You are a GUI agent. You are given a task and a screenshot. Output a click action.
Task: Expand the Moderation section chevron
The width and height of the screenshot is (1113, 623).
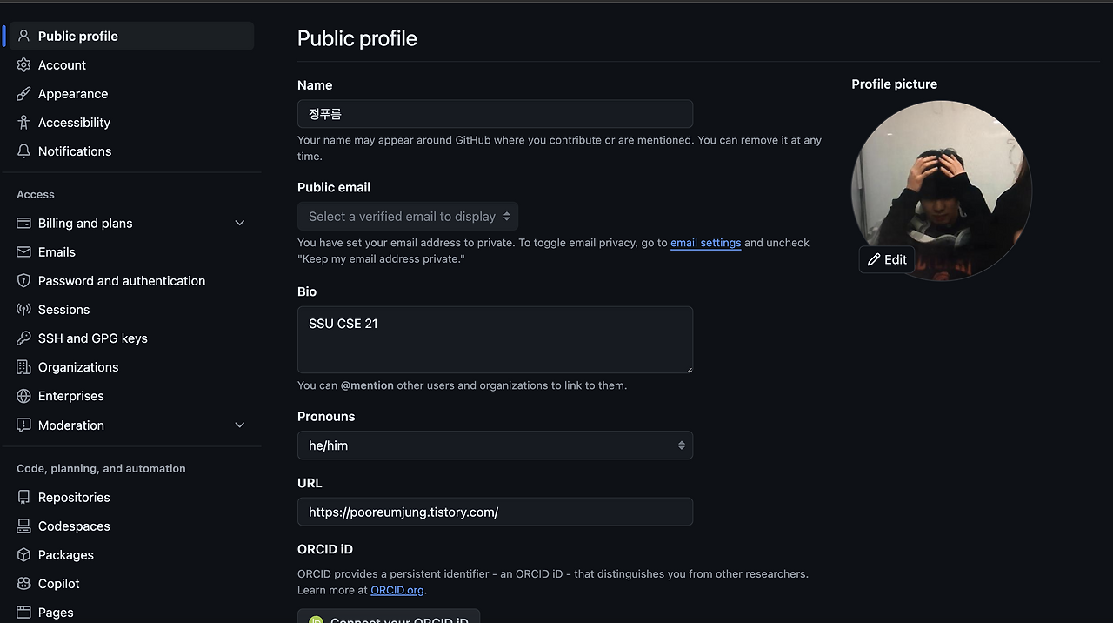click(x=240, y=425)
